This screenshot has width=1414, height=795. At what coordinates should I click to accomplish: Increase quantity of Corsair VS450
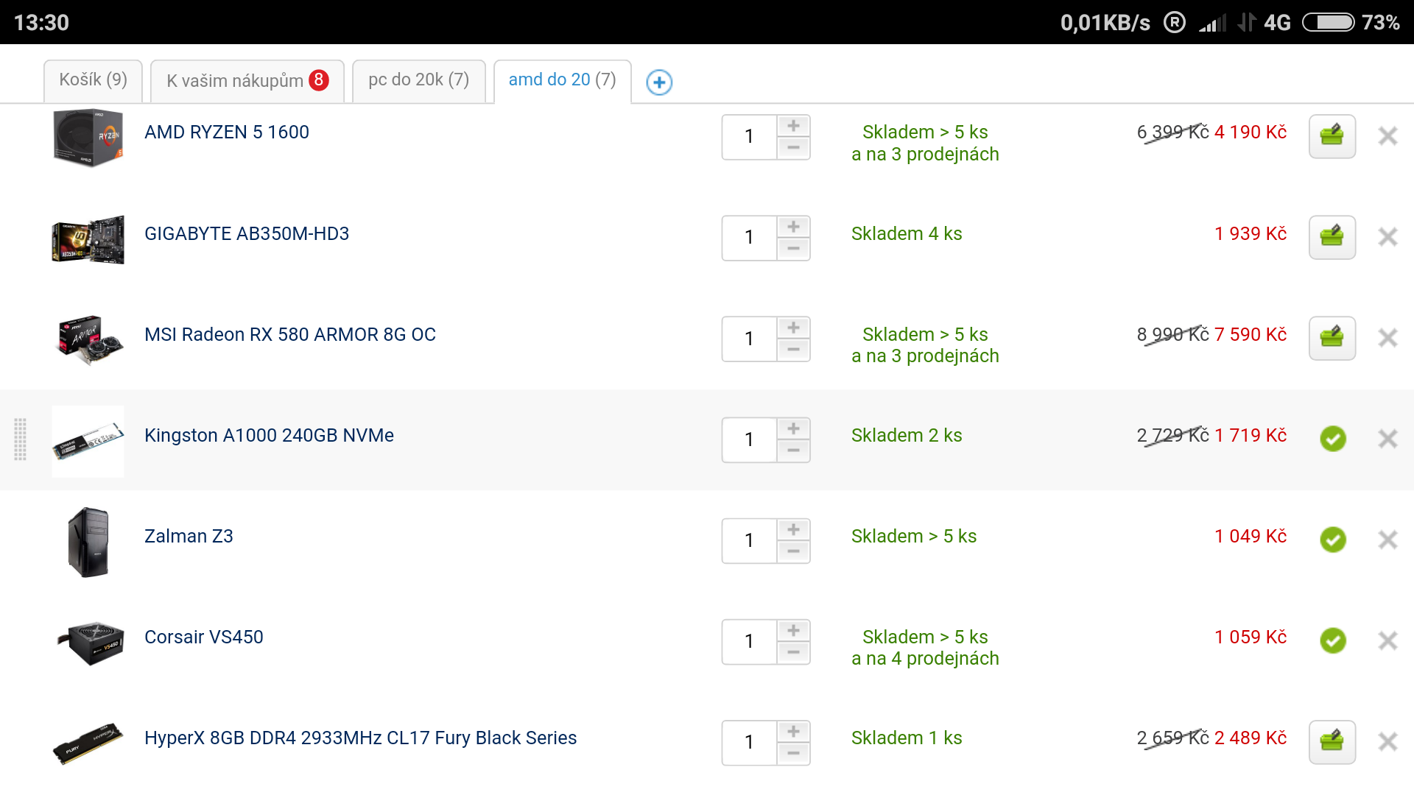pos(793,630)
